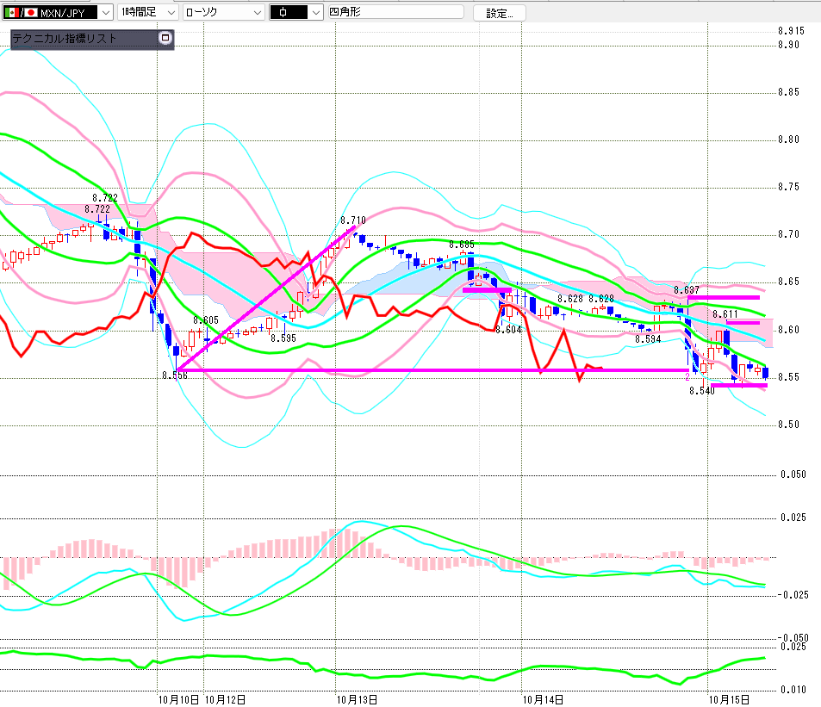Open the 設定... settings button
This screenshot has width=821, height=707.
499,13
